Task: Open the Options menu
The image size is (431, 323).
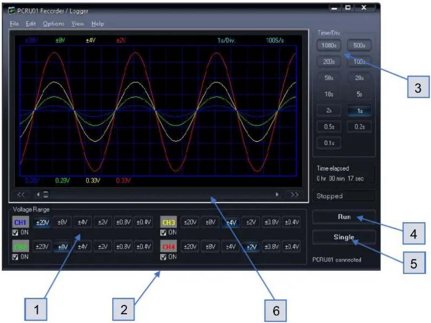Action: [53, 24]
